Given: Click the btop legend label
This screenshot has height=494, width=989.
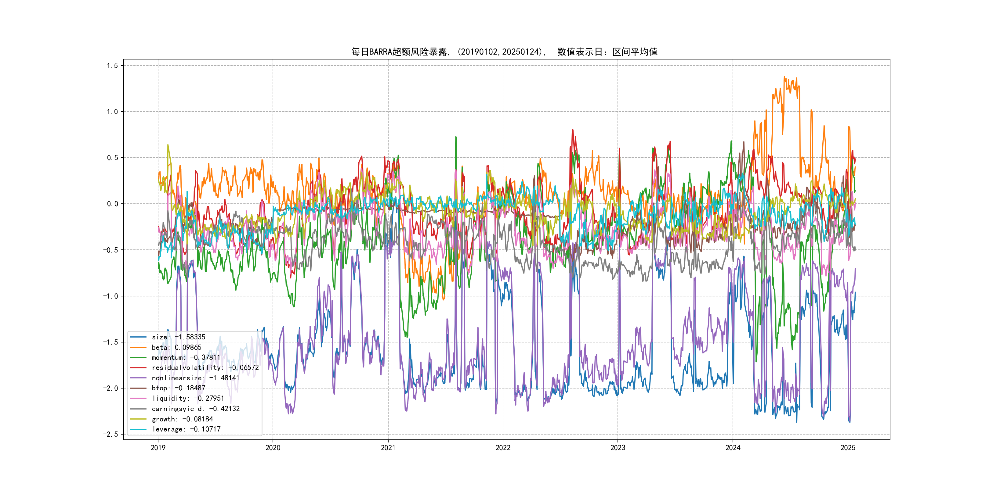Looking at the screenshot, I should pyautogui.click(x=178, y=388).
